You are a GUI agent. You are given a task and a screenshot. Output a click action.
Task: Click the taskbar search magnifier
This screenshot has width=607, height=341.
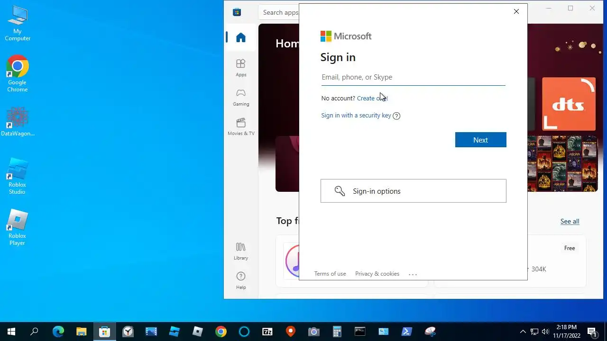pos(34,332)
